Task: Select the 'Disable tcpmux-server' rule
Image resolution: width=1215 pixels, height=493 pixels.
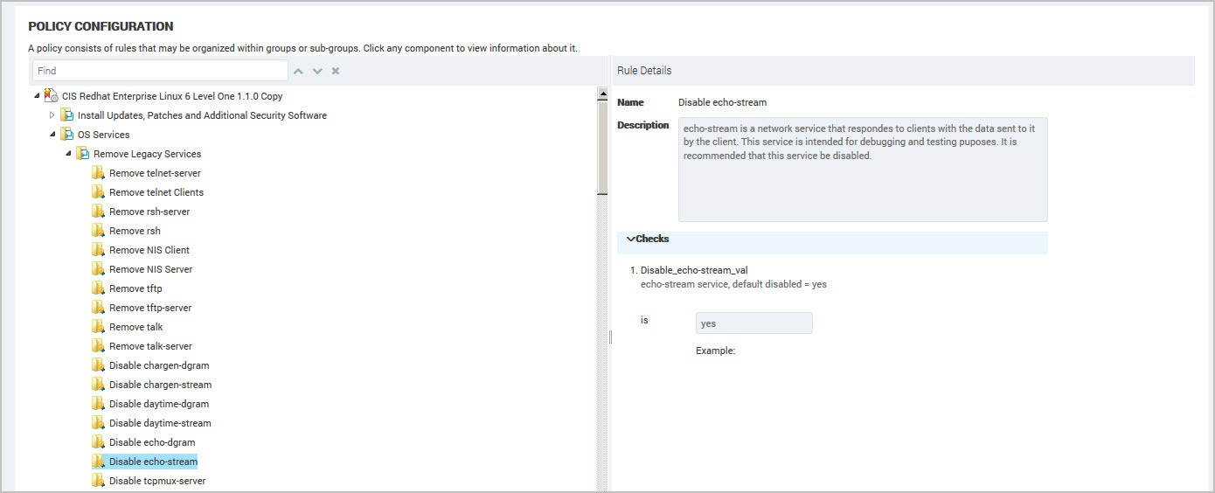Action: point(157,481)
